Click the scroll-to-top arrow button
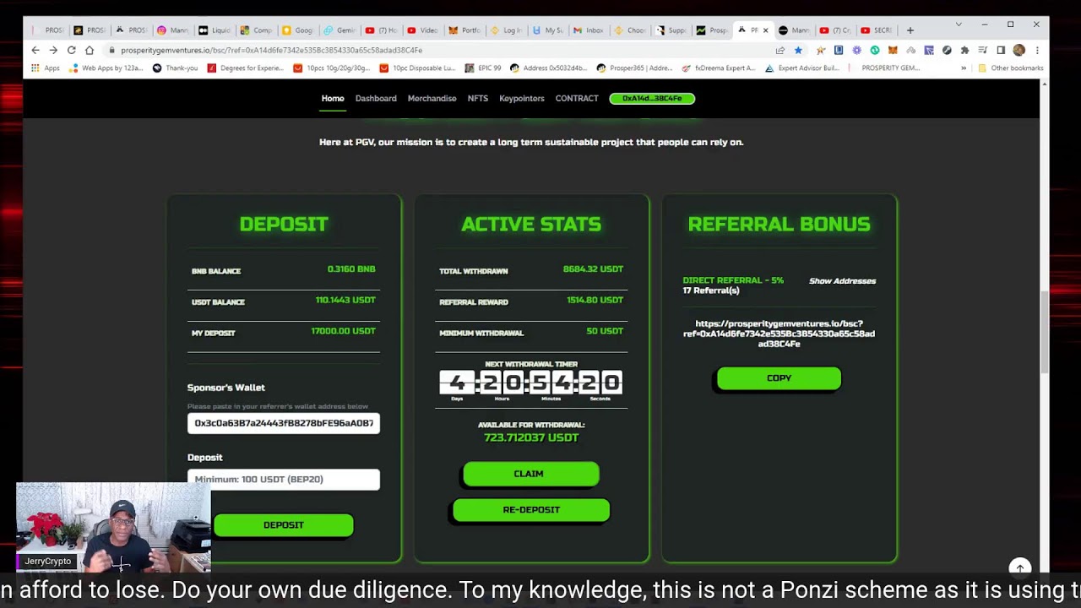 click(1020, 567)
